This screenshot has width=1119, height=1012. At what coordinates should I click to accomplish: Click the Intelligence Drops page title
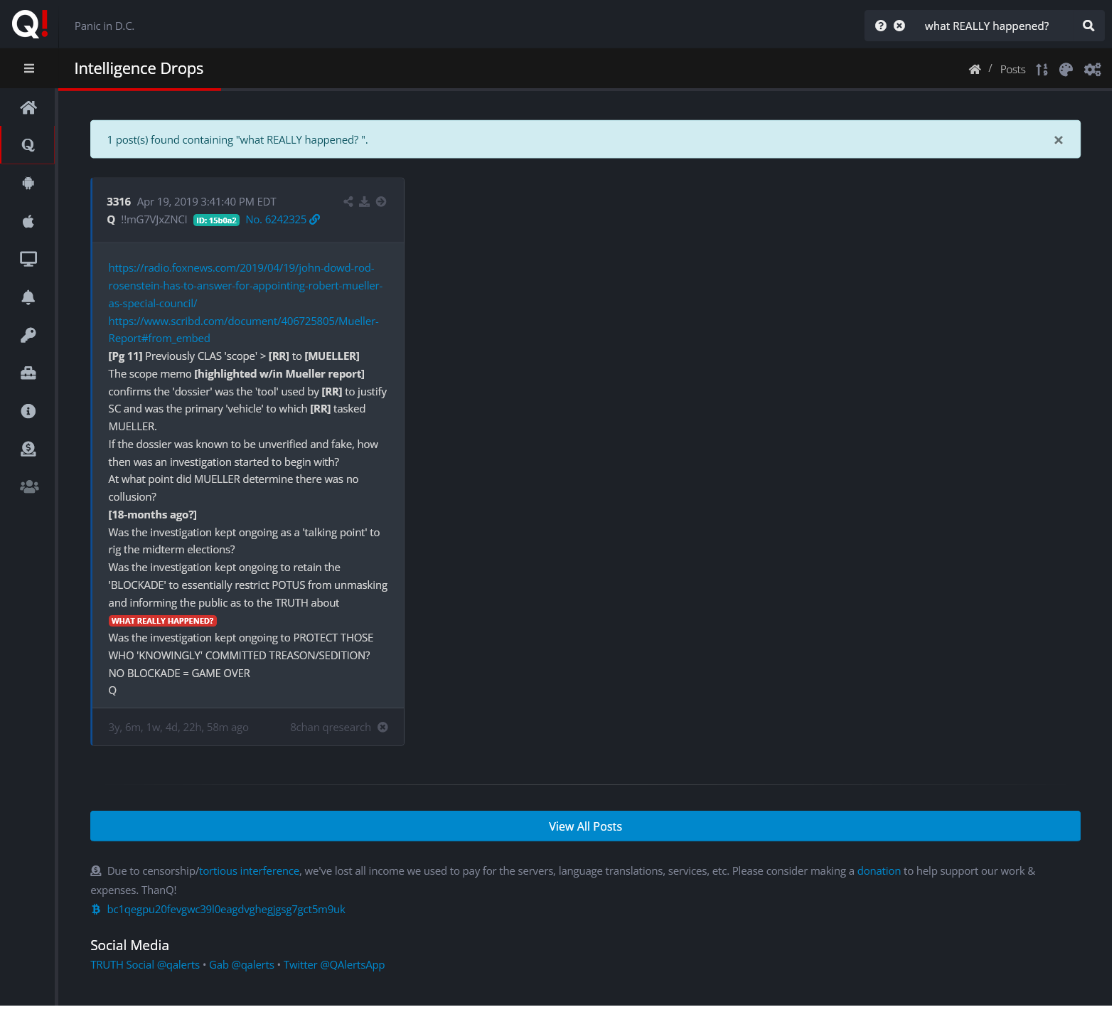(139, 68)
